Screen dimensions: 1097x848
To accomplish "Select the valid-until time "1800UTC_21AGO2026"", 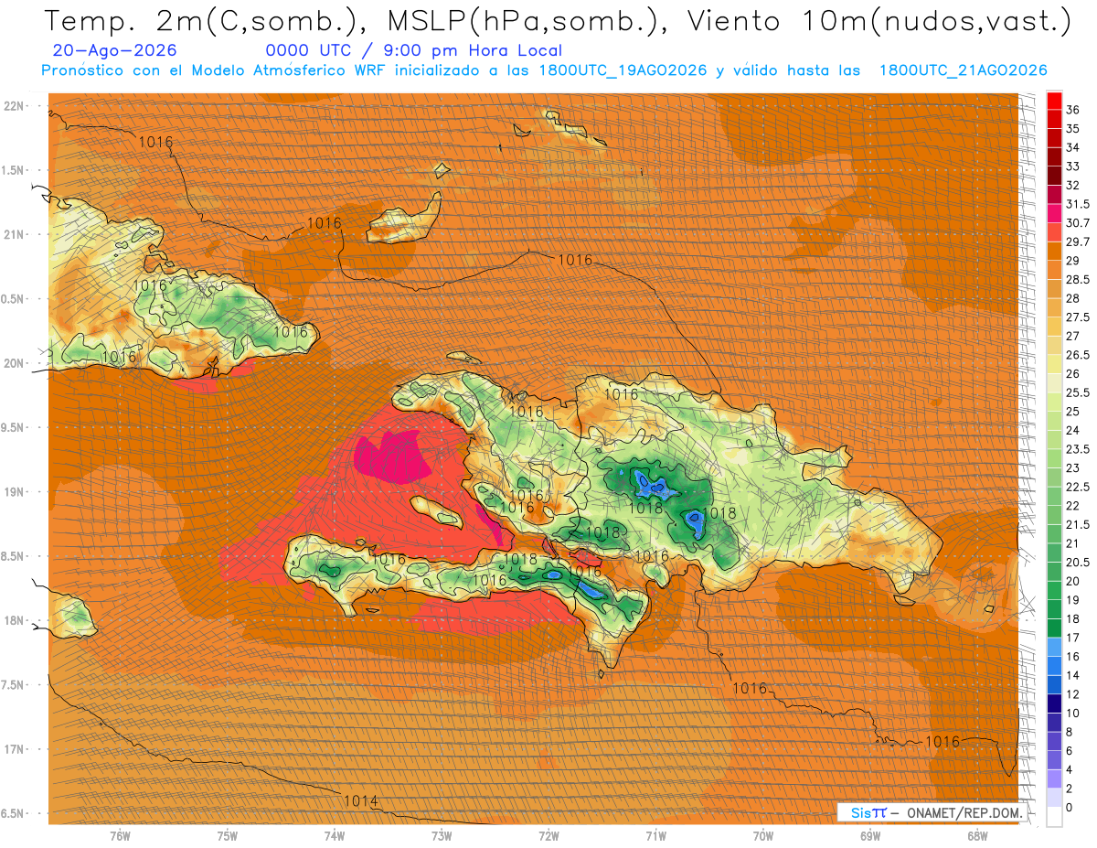I will 963,70.
